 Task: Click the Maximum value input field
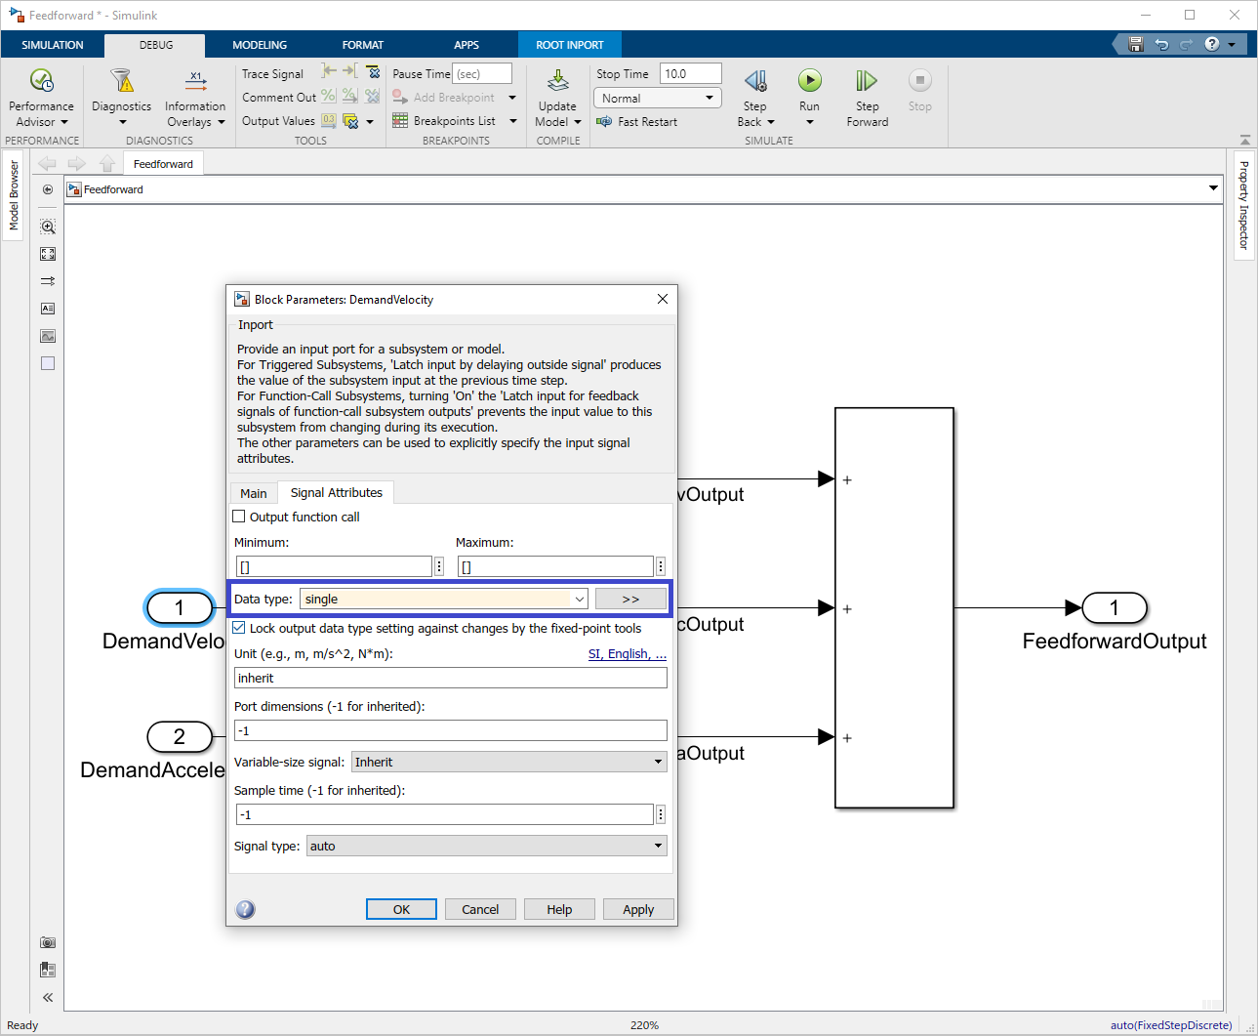tap(555, 566)
